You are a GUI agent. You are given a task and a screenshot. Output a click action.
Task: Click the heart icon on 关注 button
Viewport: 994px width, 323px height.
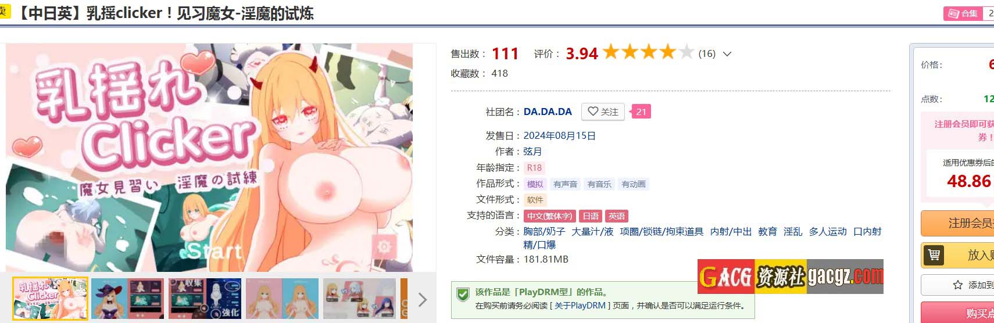[592, 111]
